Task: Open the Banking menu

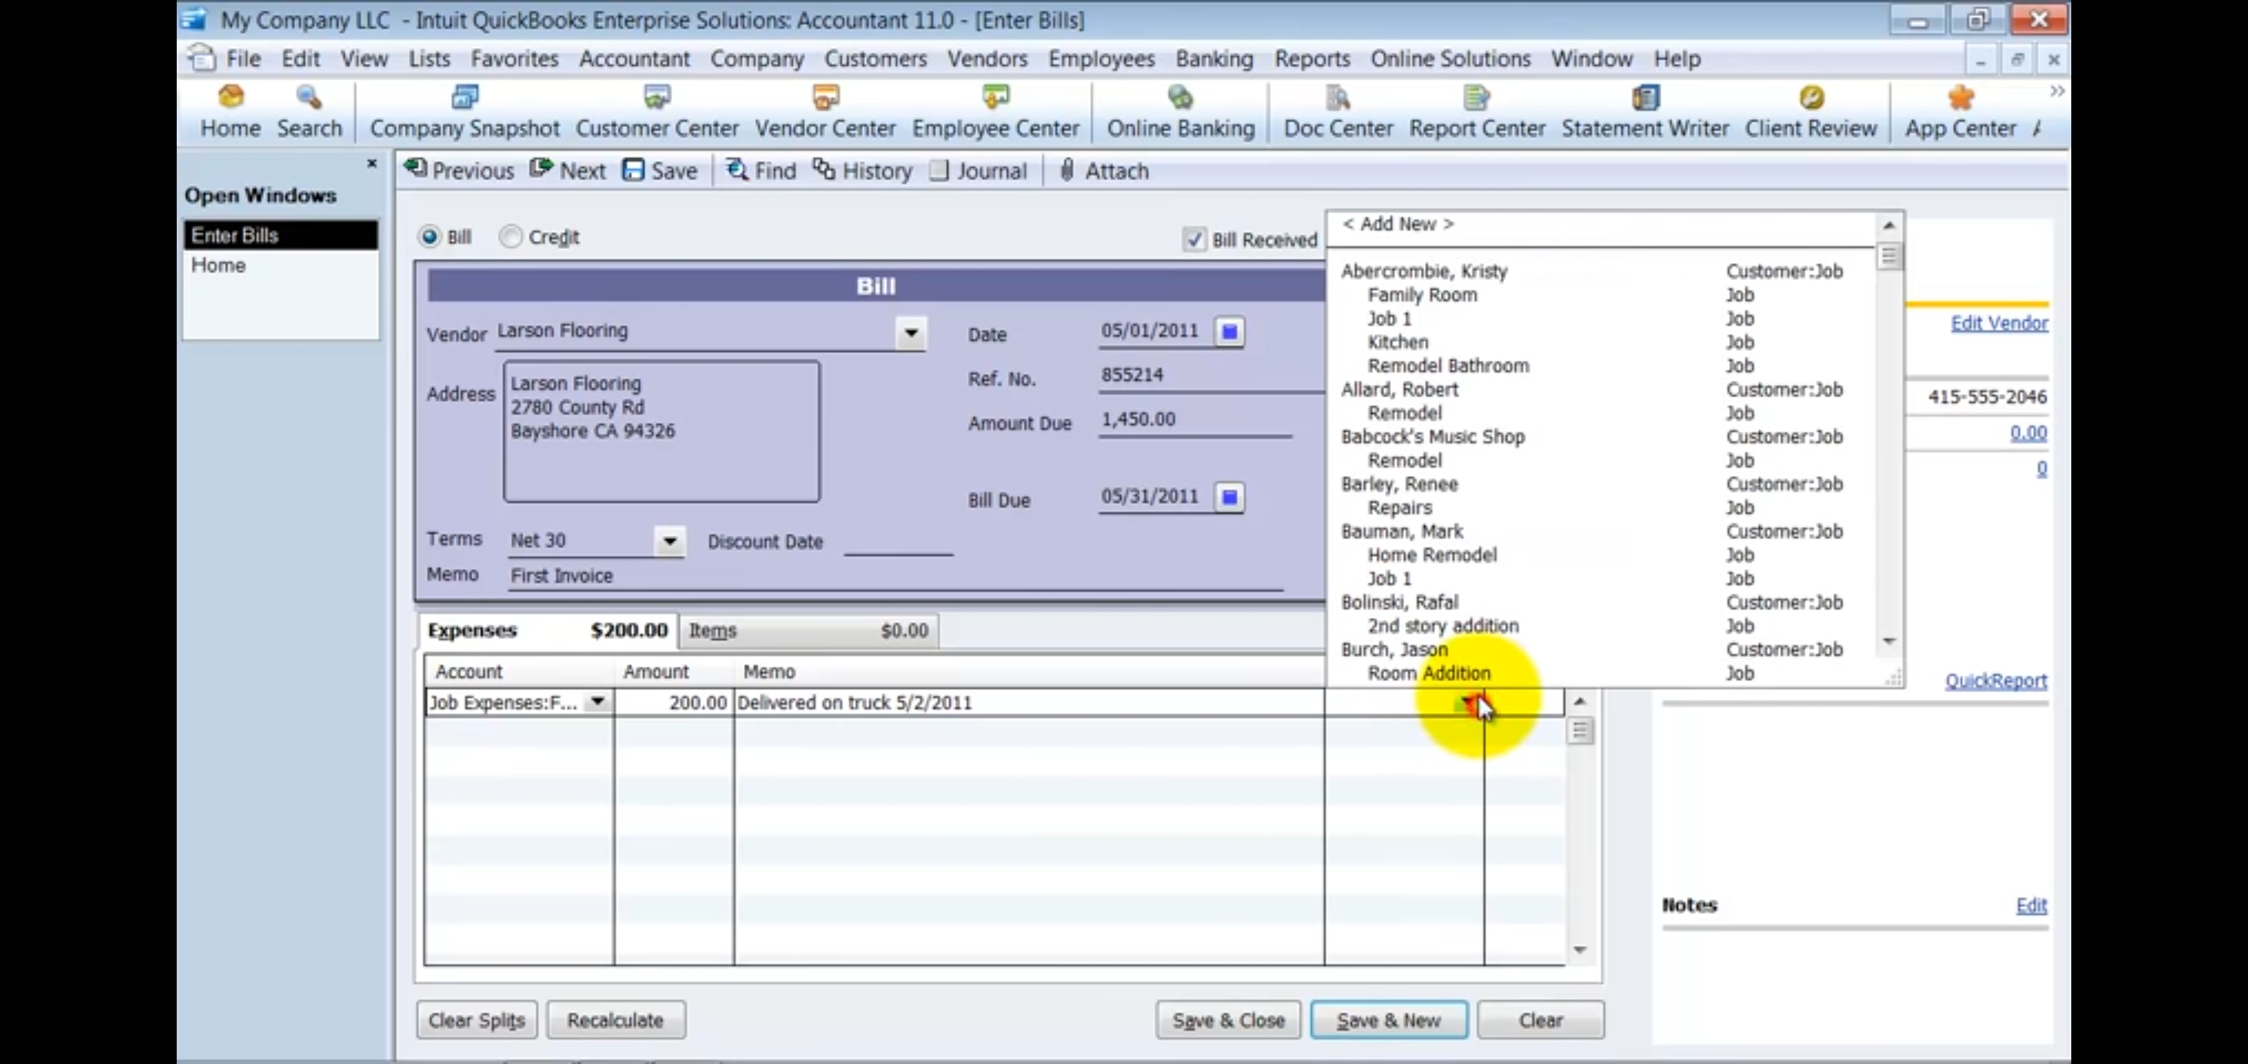Action: tap(1214, 58)
